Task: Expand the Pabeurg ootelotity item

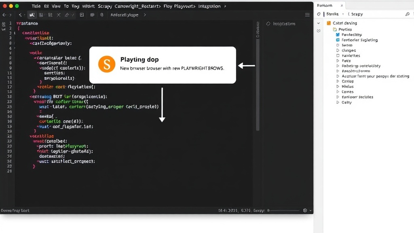Action: pyautogui.click(x=338, y=66)
